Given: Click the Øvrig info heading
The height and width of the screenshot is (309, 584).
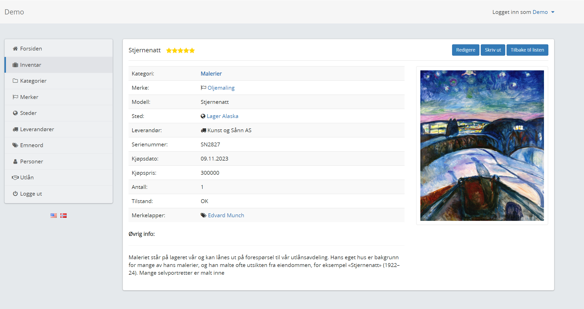Looking at the screenshot, I should (142, 234).
